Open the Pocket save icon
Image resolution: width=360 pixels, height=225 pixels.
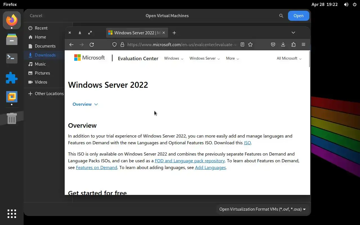tap(273, 44)
